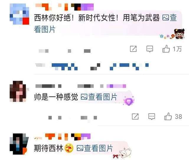Image resolution: width=189 pixels, height=160 pixels.
Task: Repost the 西林你好绝 comment
Action: [133, 49]
